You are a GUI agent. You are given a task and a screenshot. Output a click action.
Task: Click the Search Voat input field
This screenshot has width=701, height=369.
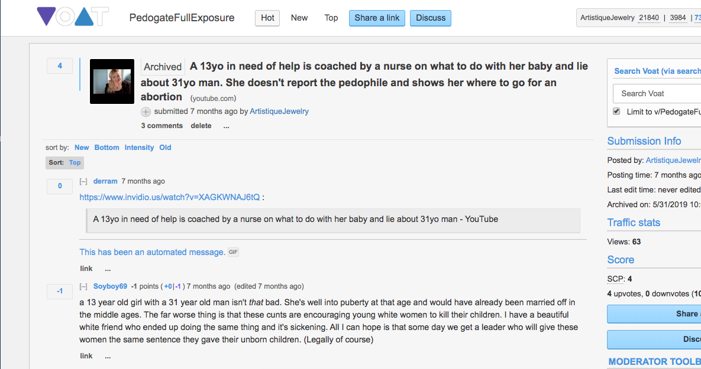click(x=657, y=94)
